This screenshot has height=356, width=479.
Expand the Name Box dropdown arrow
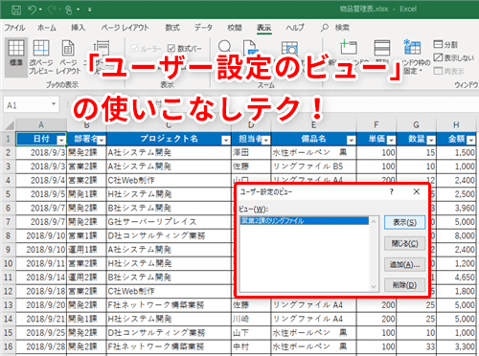click(54, 104)
